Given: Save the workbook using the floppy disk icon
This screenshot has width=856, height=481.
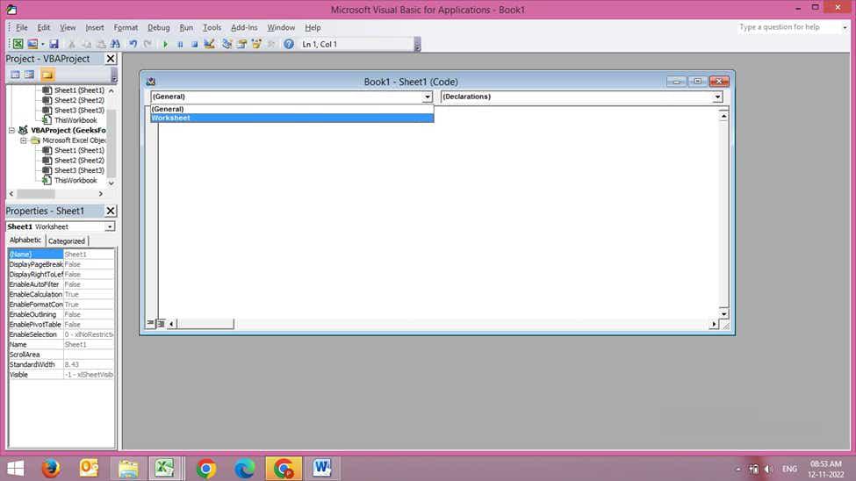Looking at the screenshot, I should [54, 44].
